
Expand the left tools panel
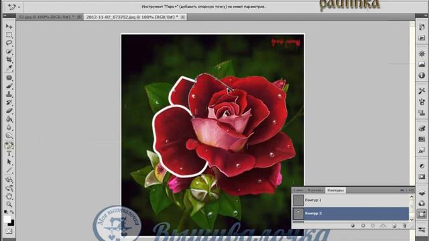(5, 15)
